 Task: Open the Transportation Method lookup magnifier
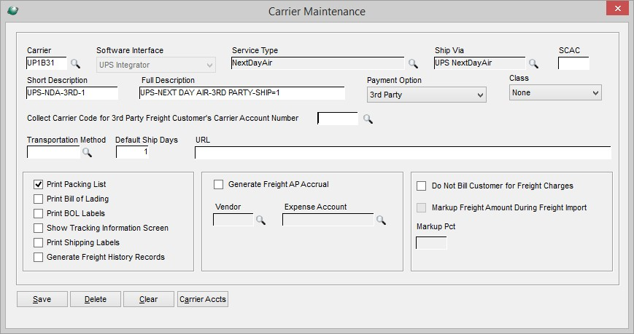tap(87, 152)
